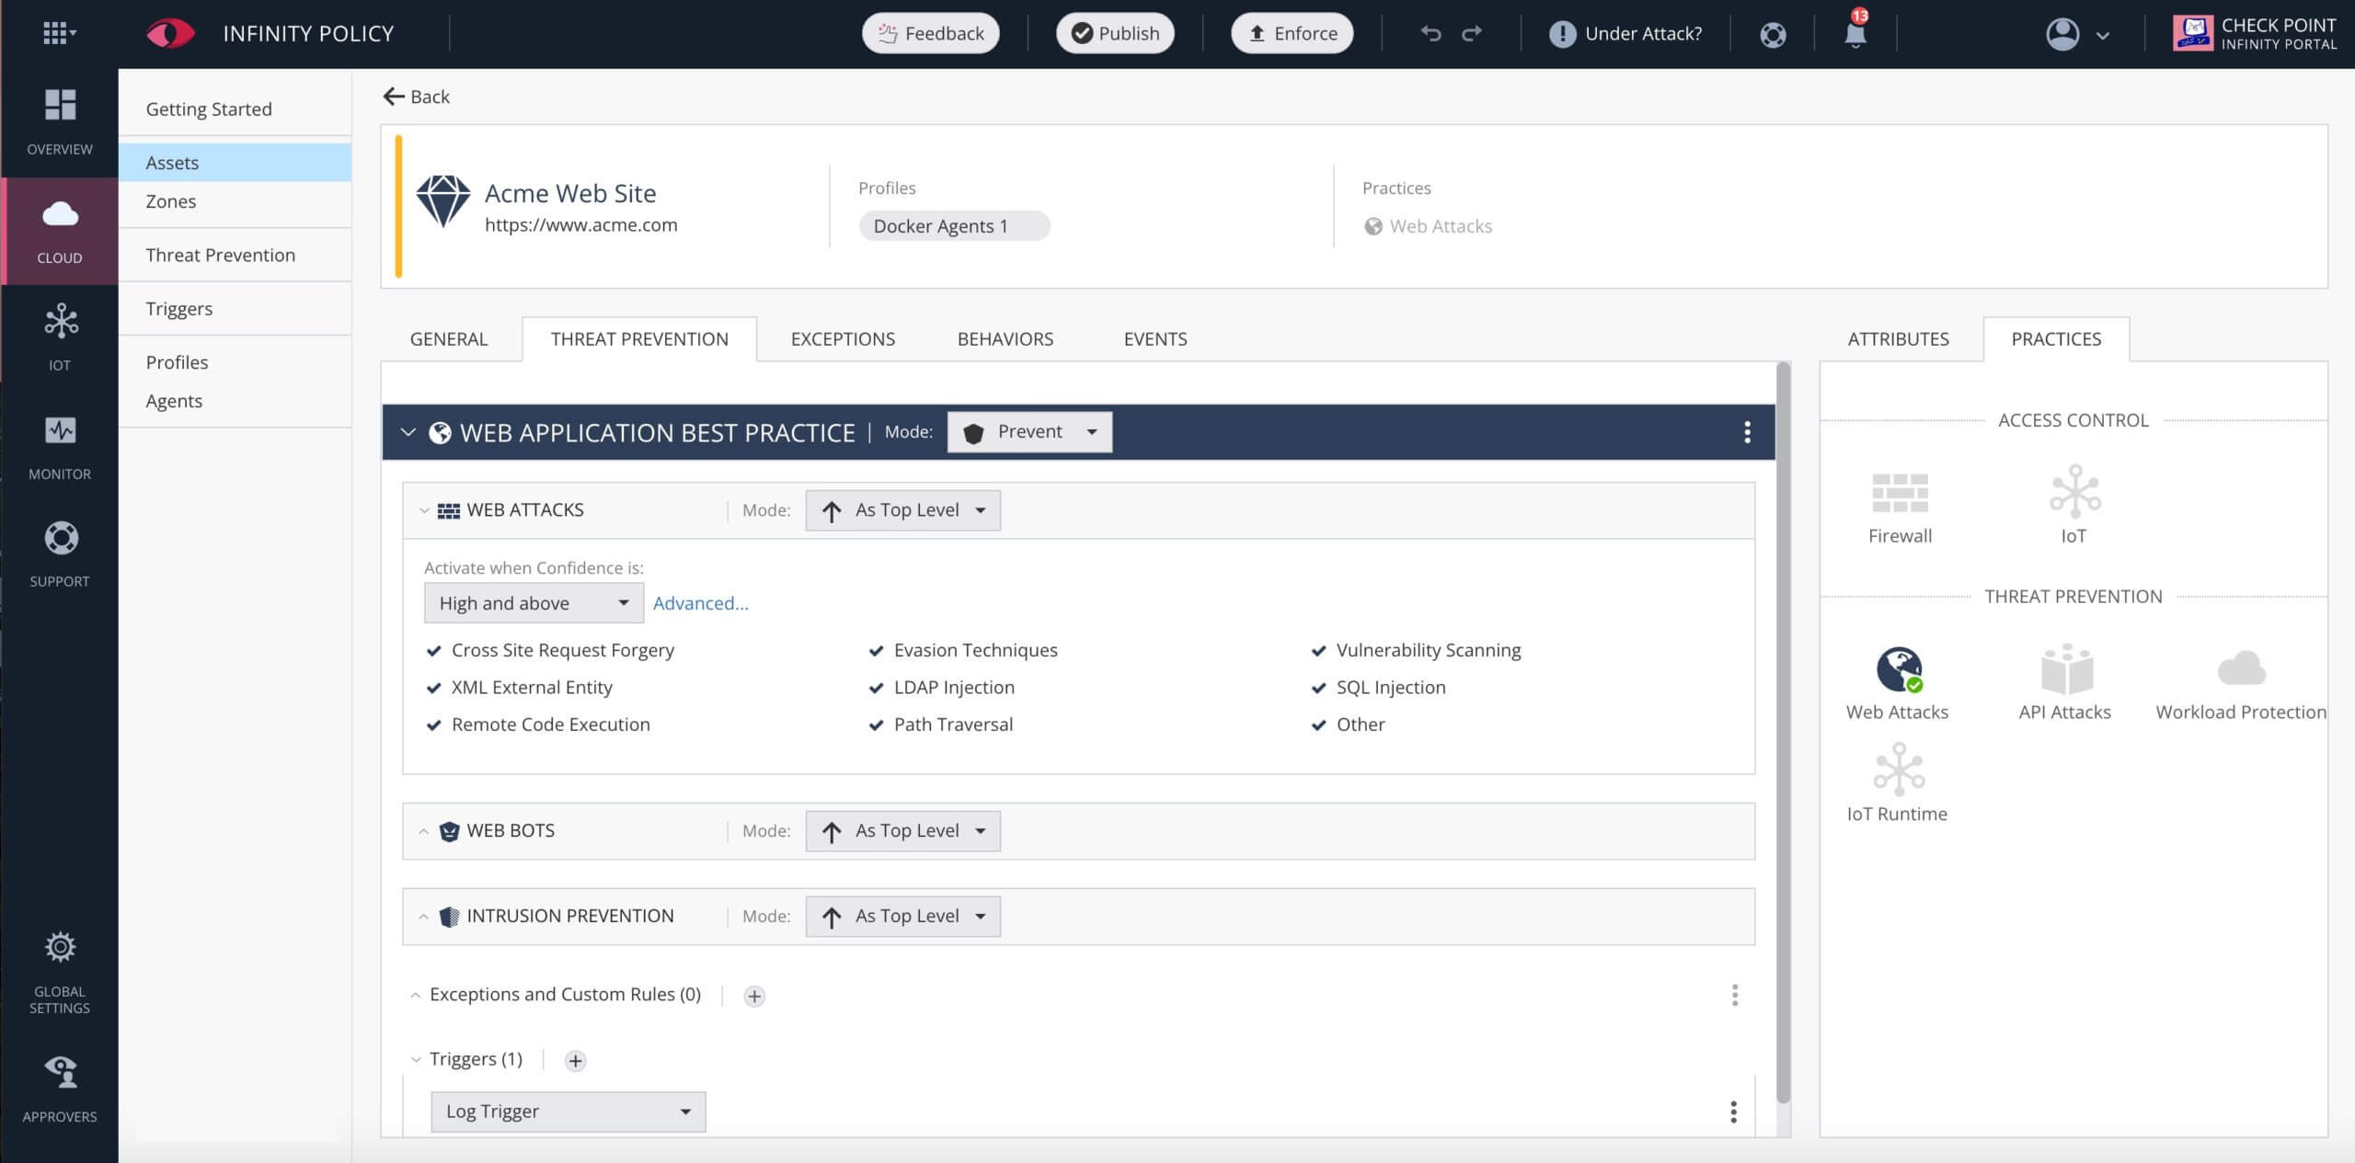Click the Publish button
Viewport: 2355px width, 1163px height.
click(x=1115, y=34)
